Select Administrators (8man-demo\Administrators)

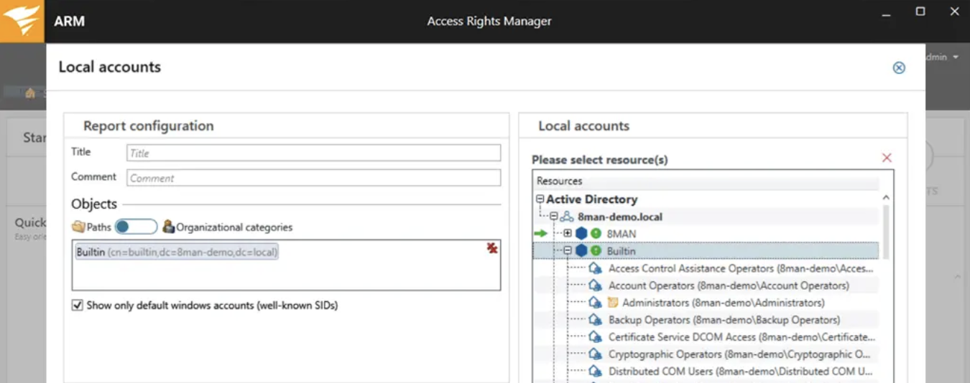(724, 303)
